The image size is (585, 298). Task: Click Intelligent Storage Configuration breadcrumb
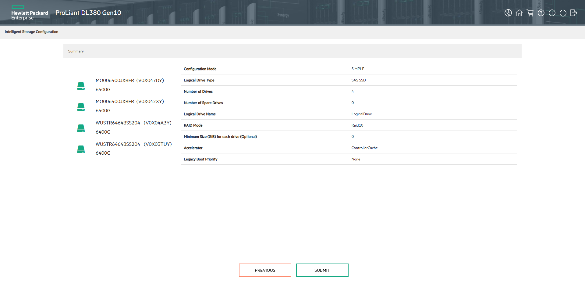(x=31, y=32)
